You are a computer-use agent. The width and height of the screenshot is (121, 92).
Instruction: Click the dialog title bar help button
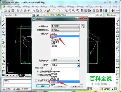tap(77, 18)
